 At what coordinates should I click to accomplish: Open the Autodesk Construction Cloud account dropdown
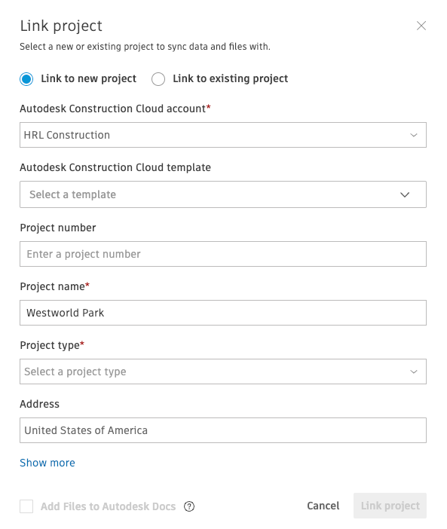coord(223,135)
